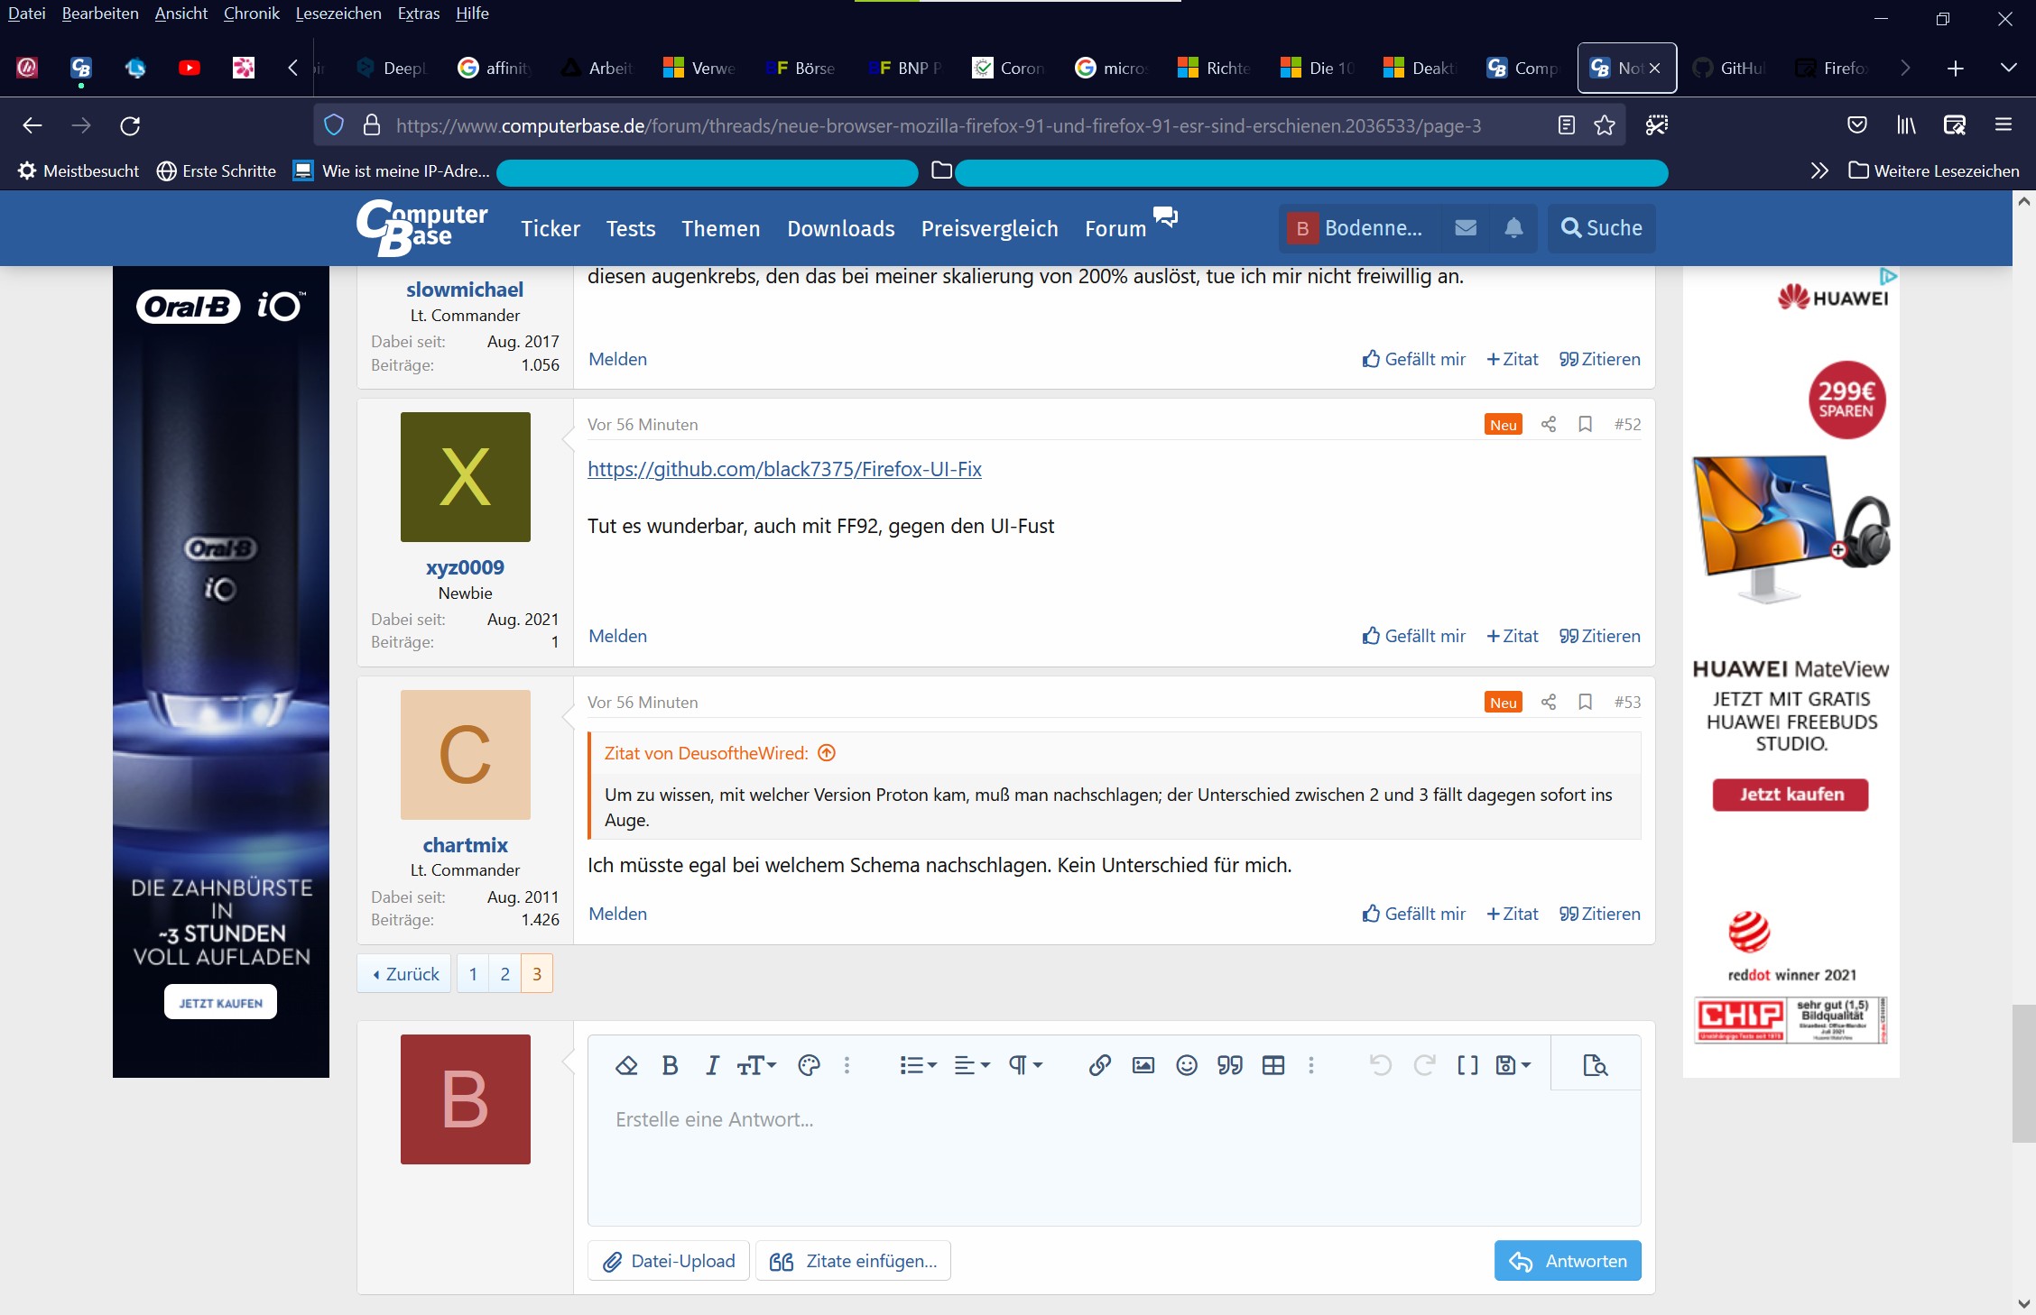Click share icon on post #52
This screenshot has height=1315, width=2036.
(x=1549, y=424)
